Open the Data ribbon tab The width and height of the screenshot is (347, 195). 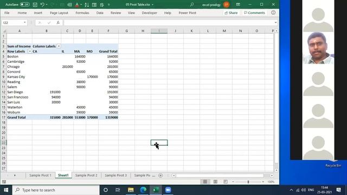coord(100,13)
